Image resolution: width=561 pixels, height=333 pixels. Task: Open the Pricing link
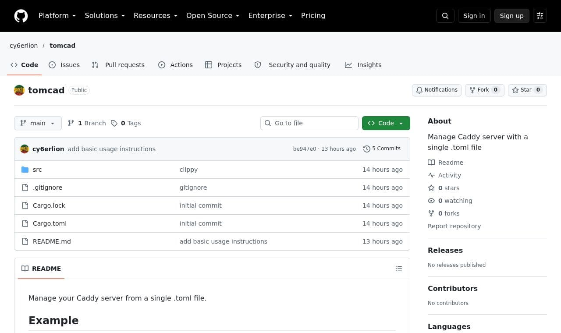[x=313, y=16]
